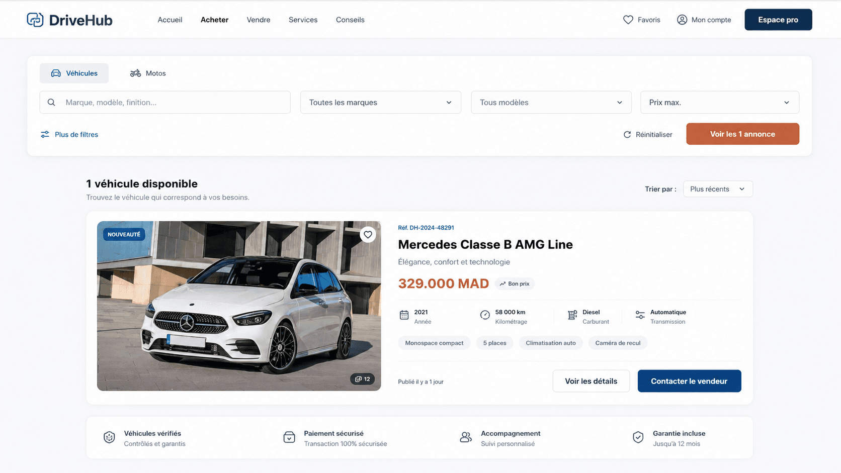The width and height of the screenshot is (841, 473).
Task: Click the Bon prix badge
Action: click(x=515, y=283)
